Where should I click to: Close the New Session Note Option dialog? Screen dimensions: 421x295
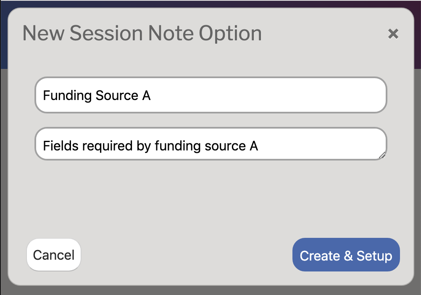coord(393,34)
